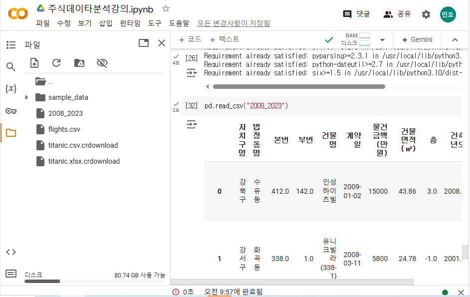Close the bottom status bar
Screen dimensions: 470x297
[461, 292]
